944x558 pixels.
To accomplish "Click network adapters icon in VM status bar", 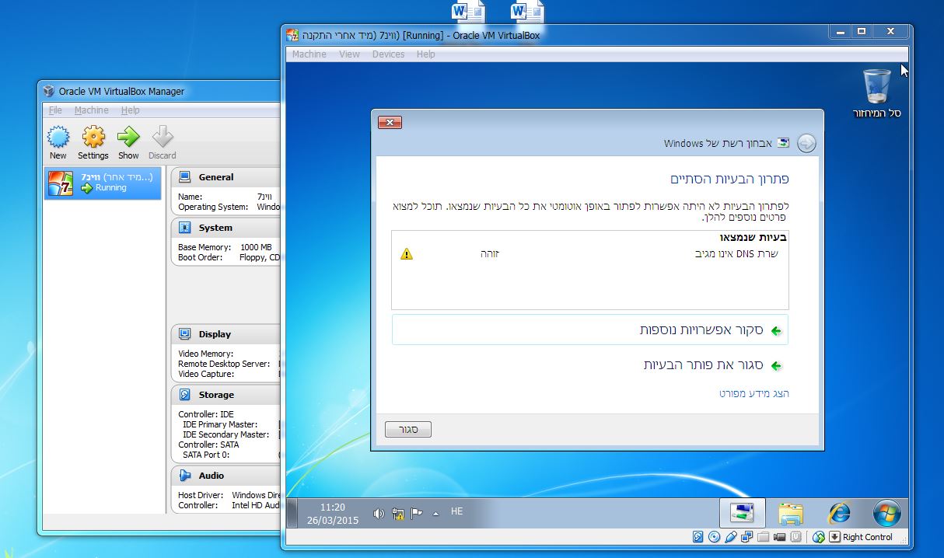I will (x=746, y=537).
